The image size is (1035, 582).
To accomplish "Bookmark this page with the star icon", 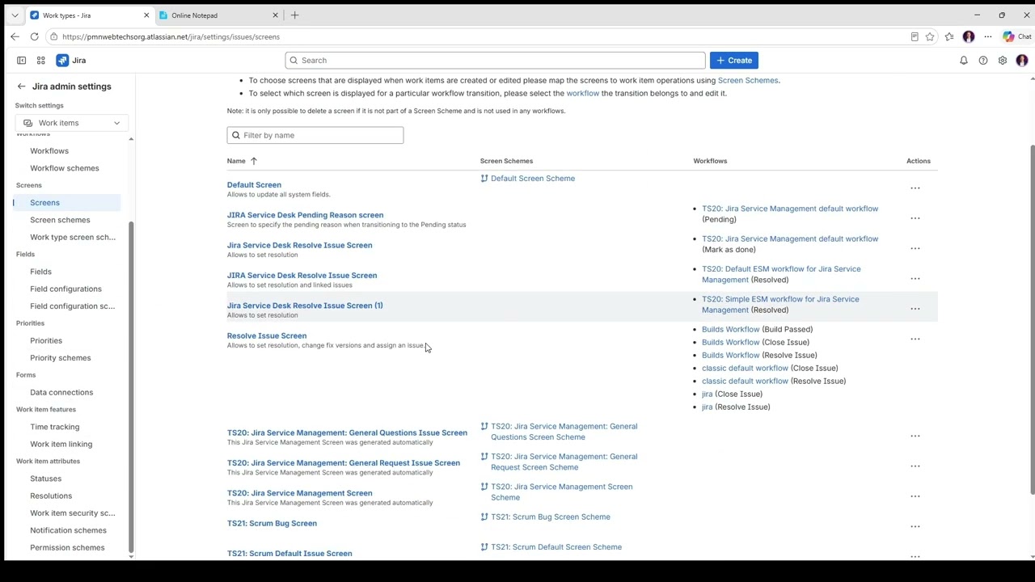I will 930,36.
